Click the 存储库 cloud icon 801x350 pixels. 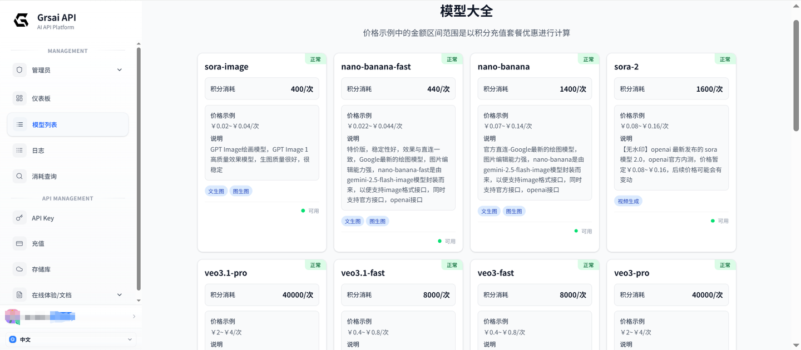(x=19, y=269)
